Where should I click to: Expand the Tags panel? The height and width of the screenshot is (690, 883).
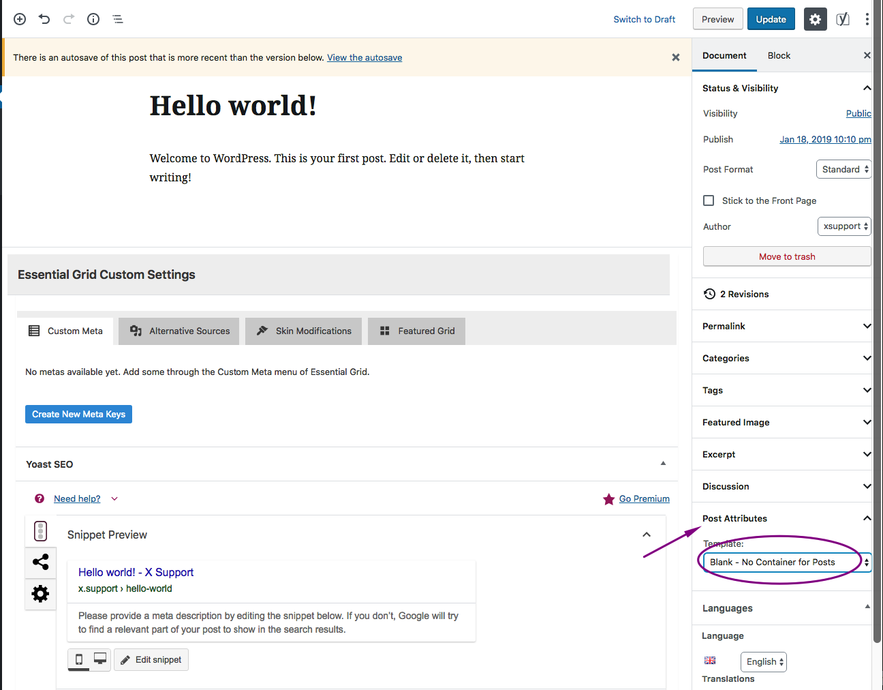867,390
